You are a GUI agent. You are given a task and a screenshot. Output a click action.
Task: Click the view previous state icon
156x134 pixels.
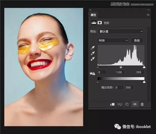[120, 104]
